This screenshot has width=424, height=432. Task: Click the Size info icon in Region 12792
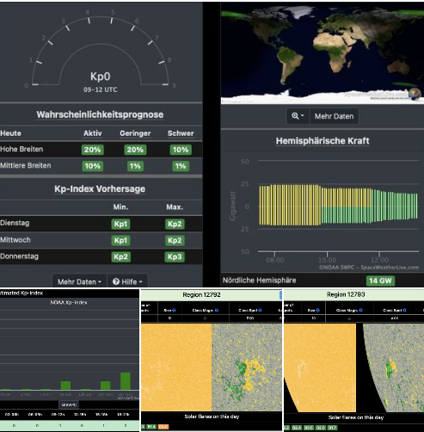coord(174,310)
